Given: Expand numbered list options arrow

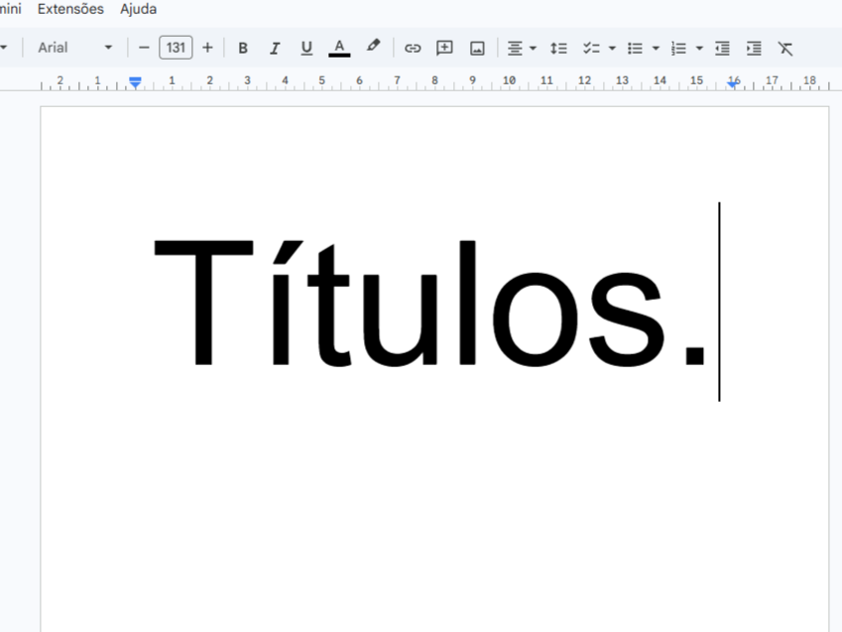Looking at the screenshot, I should click(x=699, y=49).
